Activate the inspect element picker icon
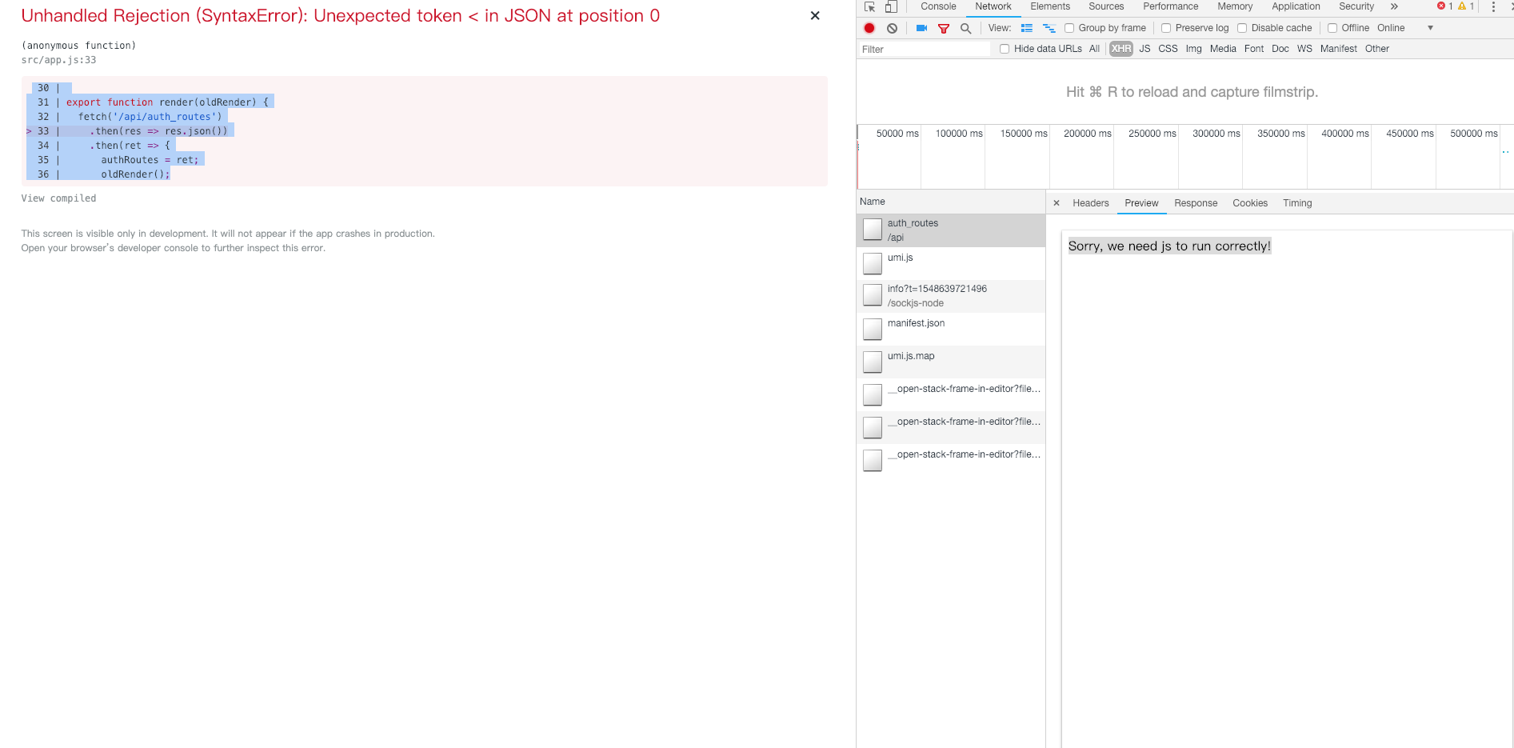The width and height of the screenshot is (1514, 748). point(869,6)
